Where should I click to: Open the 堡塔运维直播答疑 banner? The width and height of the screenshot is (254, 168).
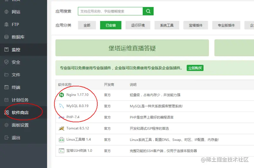click(x=132, y=48)
